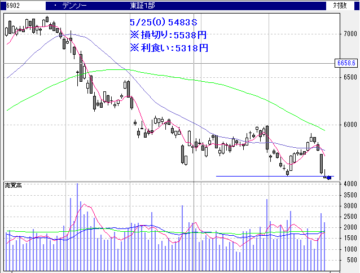Click the 売買高 volume panel label
The width and height of the screenshot is (360, 273).
pos(13,185)
